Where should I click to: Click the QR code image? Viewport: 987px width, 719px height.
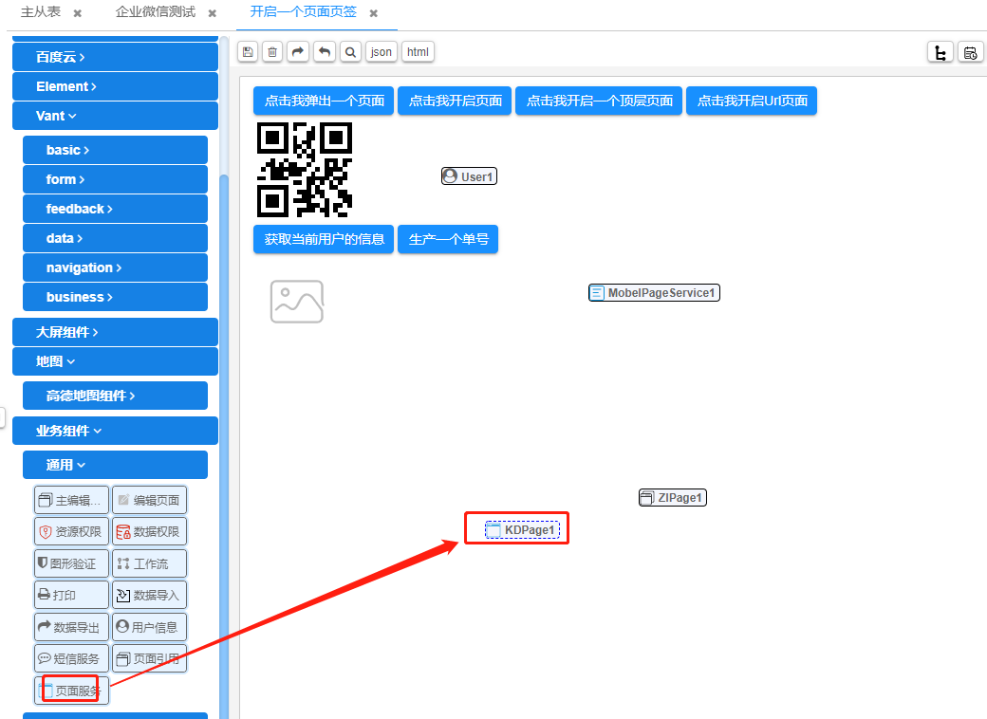[x=305, y=170]
